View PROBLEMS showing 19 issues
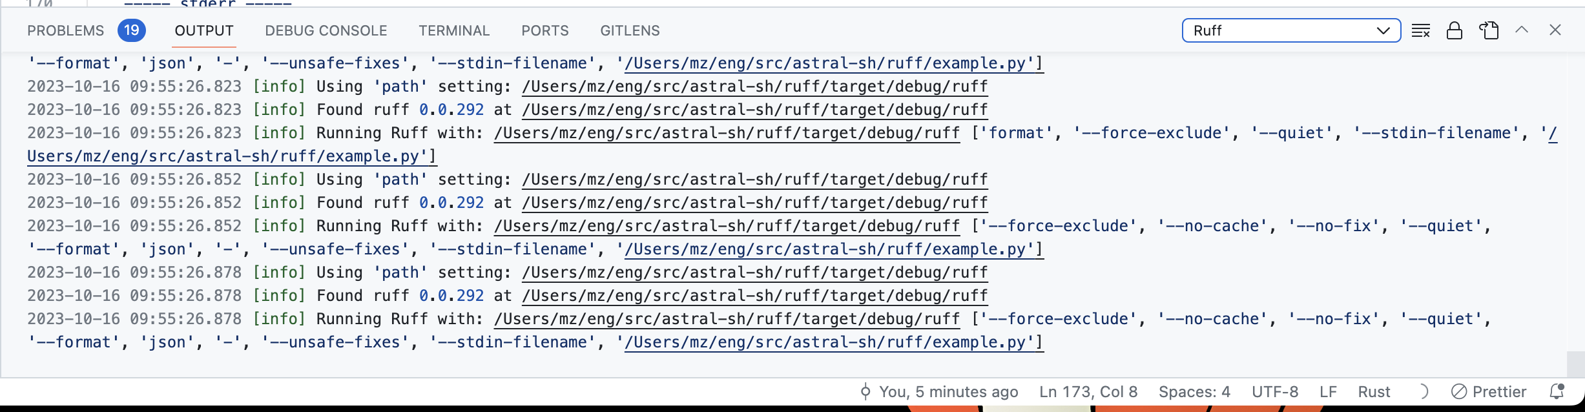1585x412 pixels. pos(65,30)
